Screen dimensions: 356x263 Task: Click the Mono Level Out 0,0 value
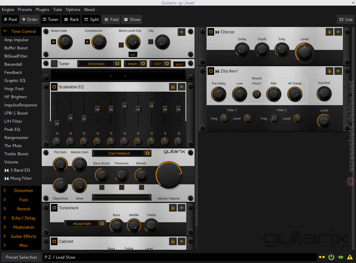133,55
